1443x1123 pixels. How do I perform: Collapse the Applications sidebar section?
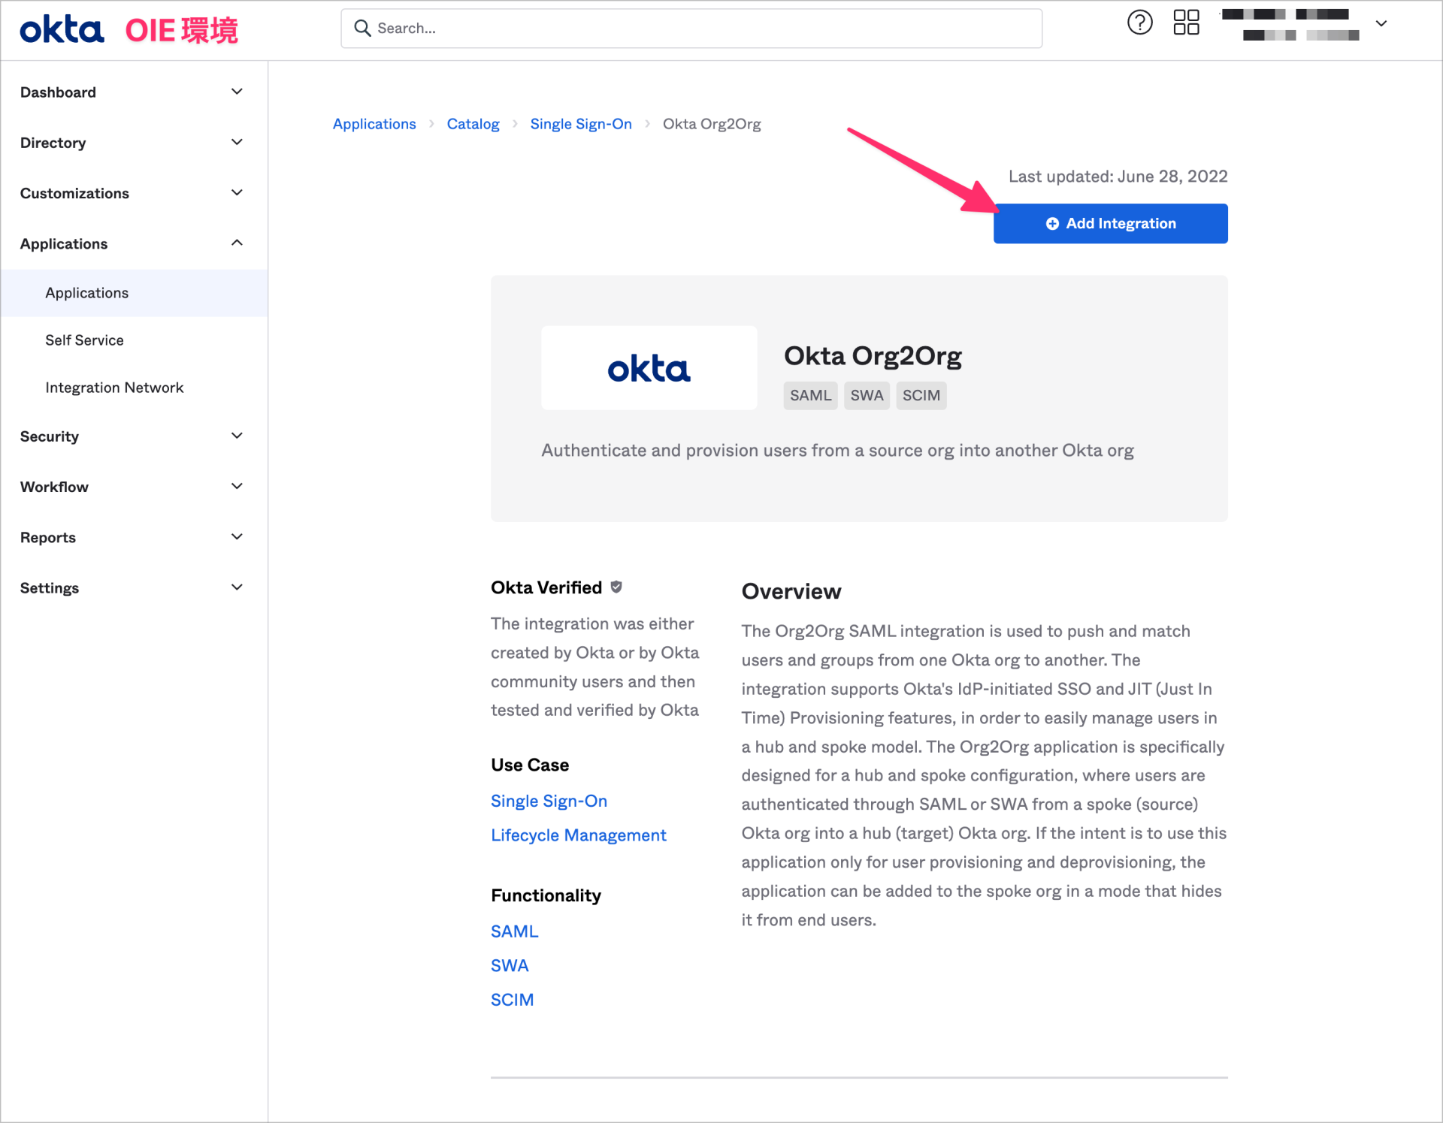[x=236, y=243]
